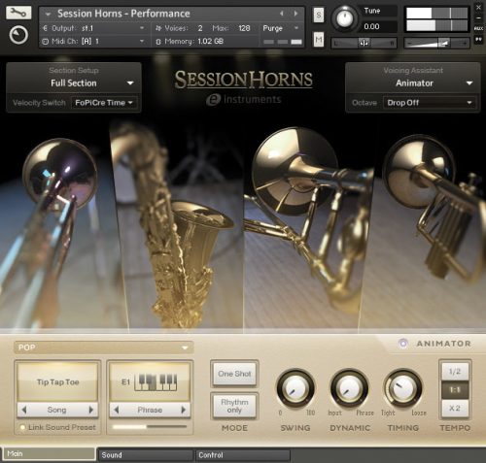Go to next Song with right arrow
Image resolution: width=486 pixels, height=463 pixels.
(91, 410)
